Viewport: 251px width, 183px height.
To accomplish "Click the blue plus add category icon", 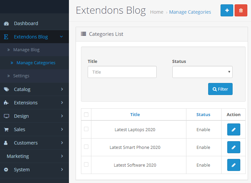I will click(x=227, y=10).
